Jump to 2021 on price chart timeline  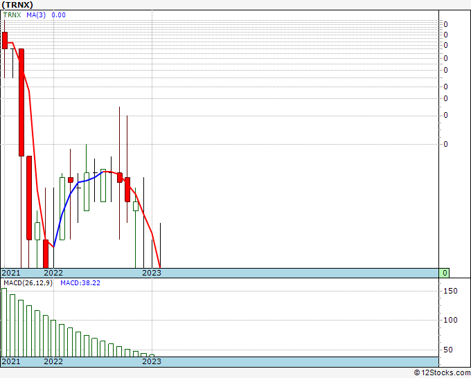(x=11, y=273)
